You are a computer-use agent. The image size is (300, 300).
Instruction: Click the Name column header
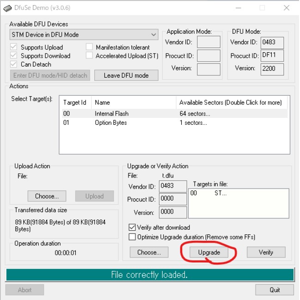pyautogui.click(x=134, y=102)
